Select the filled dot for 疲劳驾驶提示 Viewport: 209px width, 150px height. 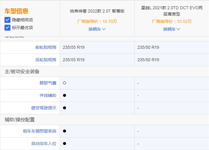(65, 108)
